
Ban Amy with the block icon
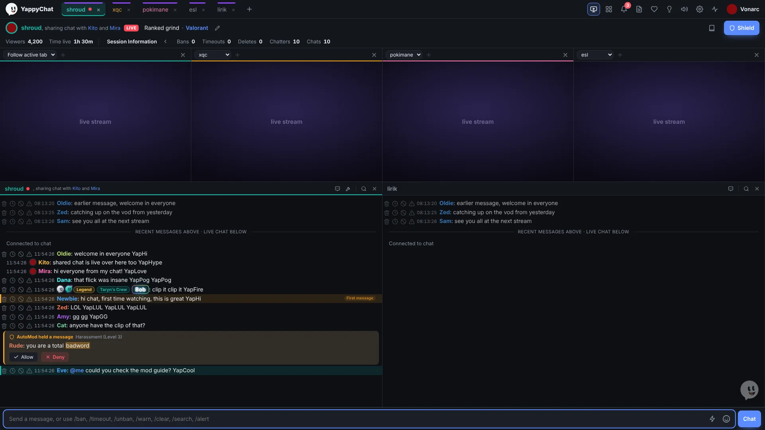click(x=21, y=317)
